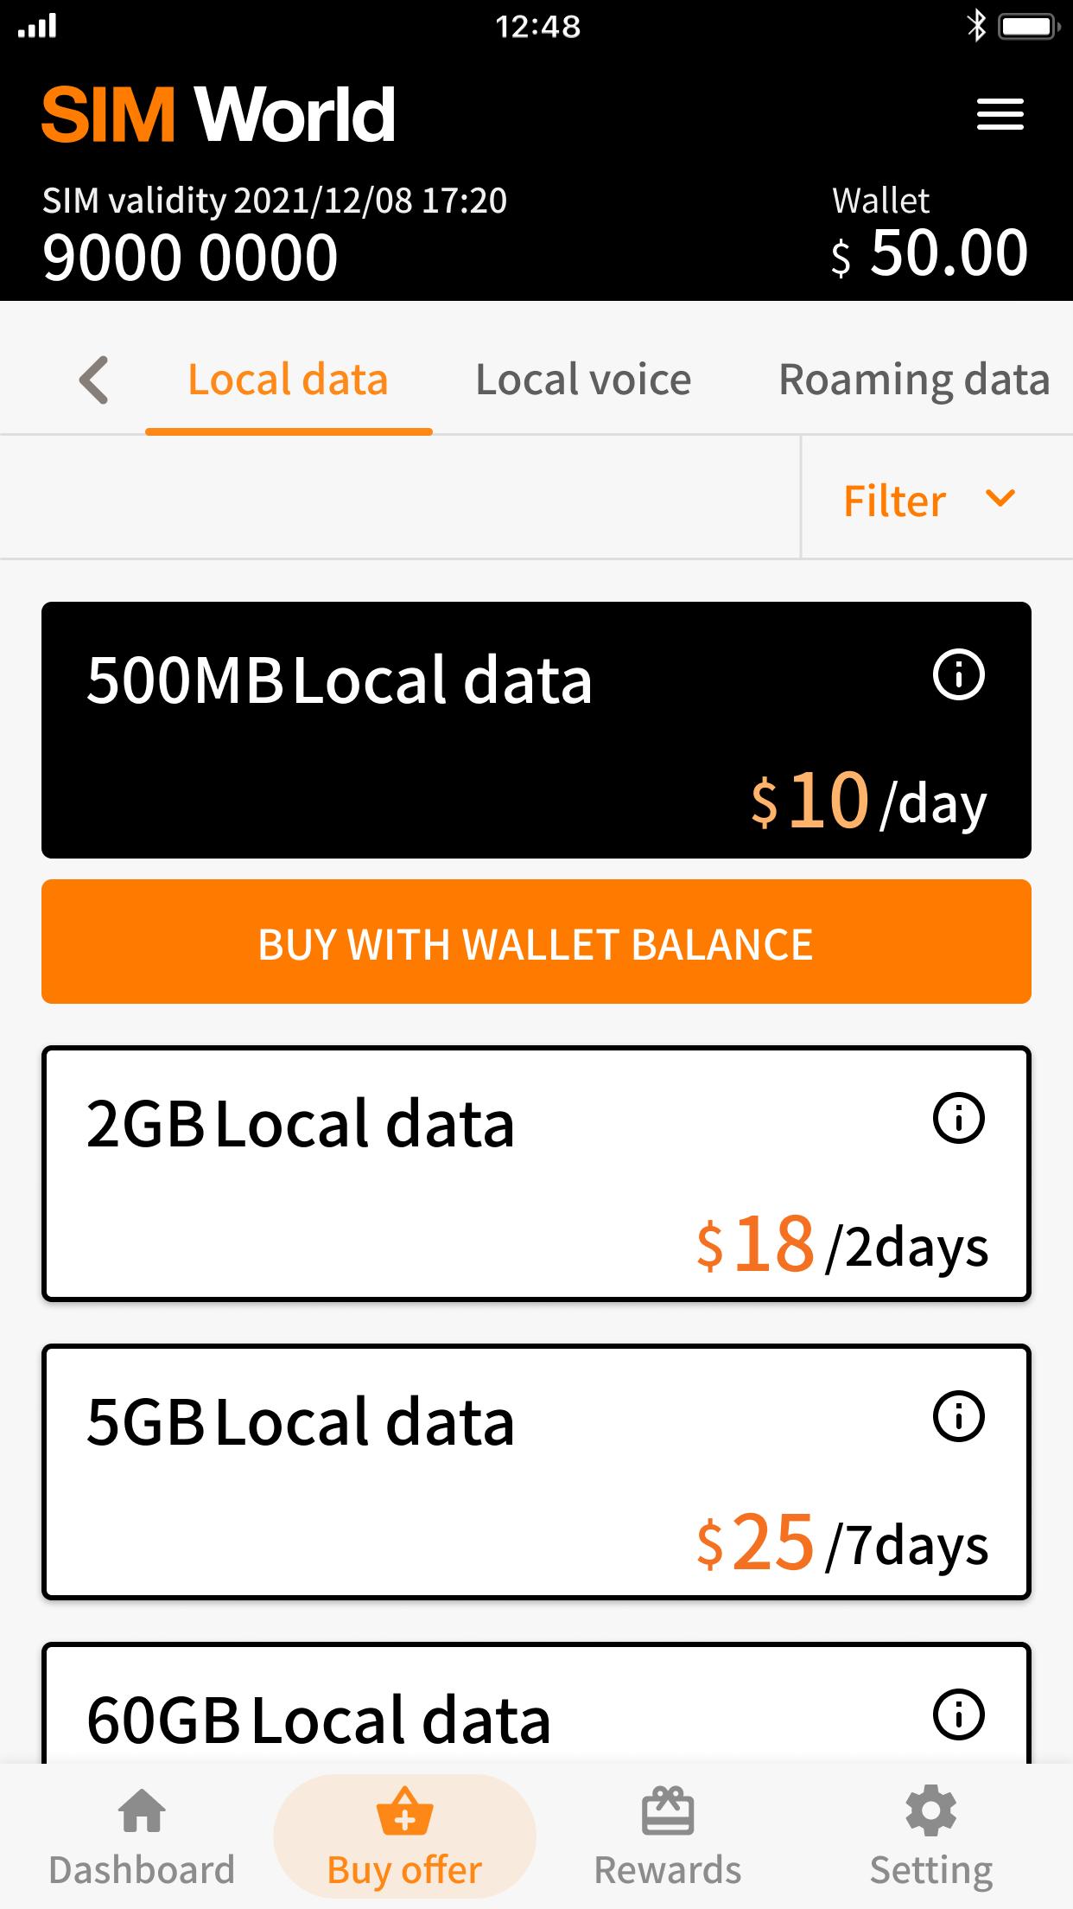Show info for 5GB Local data

click(x=958, y=1416)
